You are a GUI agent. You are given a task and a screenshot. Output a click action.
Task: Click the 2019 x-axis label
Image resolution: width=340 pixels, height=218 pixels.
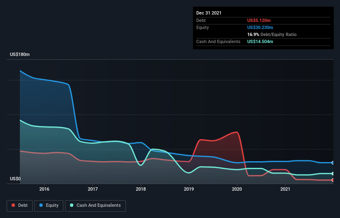[x=189, y=189]
